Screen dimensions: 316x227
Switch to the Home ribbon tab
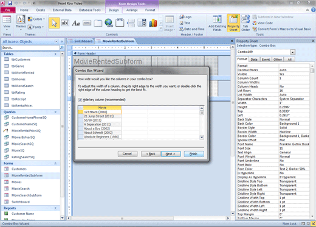coord(24,10)
